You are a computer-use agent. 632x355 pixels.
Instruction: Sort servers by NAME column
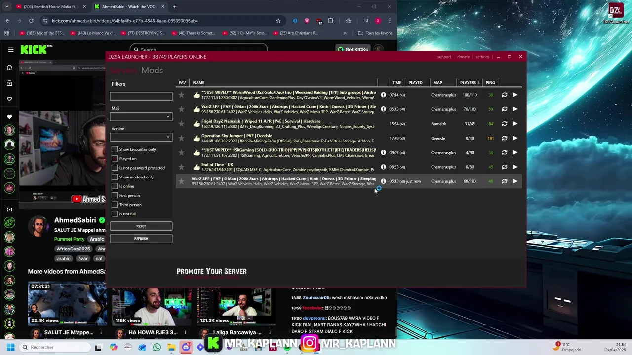point(198,82)
